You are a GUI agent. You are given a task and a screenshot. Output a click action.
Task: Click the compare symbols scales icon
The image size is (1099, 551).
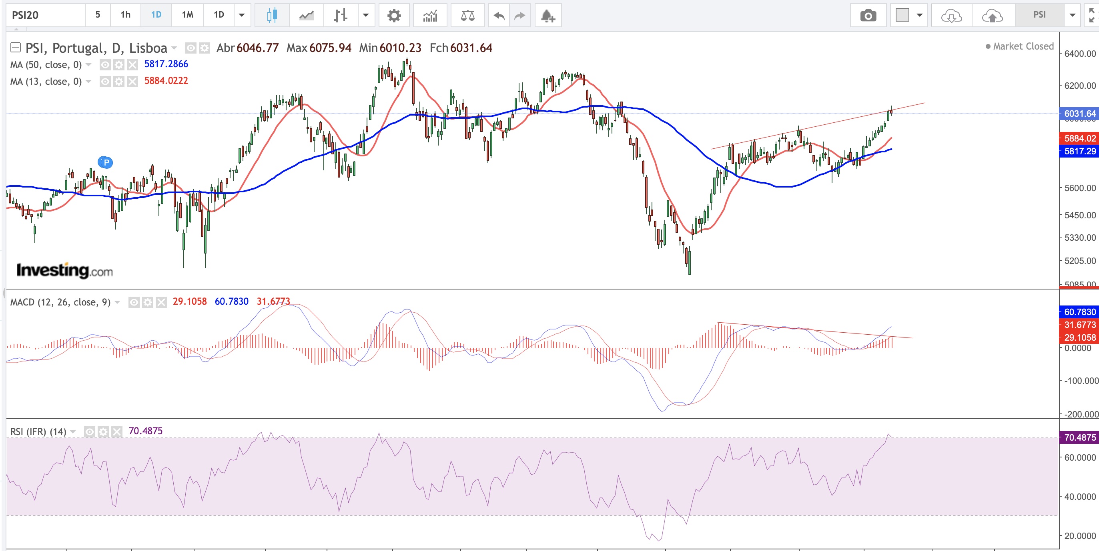(x=467, y=16)
